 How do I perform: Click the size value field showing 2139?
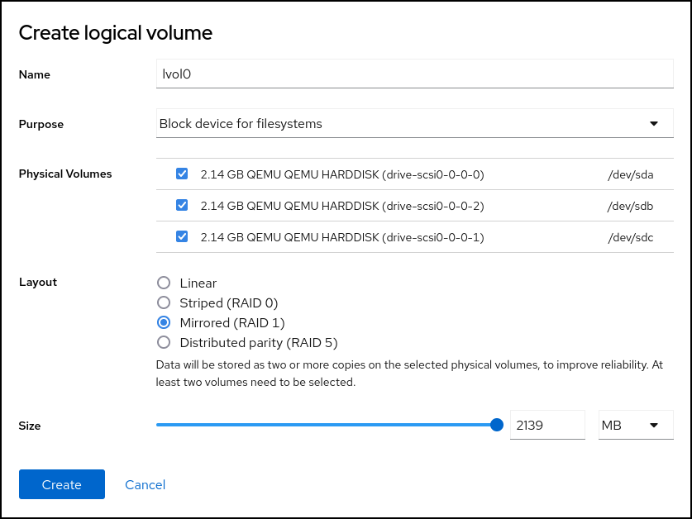(546, 425)
